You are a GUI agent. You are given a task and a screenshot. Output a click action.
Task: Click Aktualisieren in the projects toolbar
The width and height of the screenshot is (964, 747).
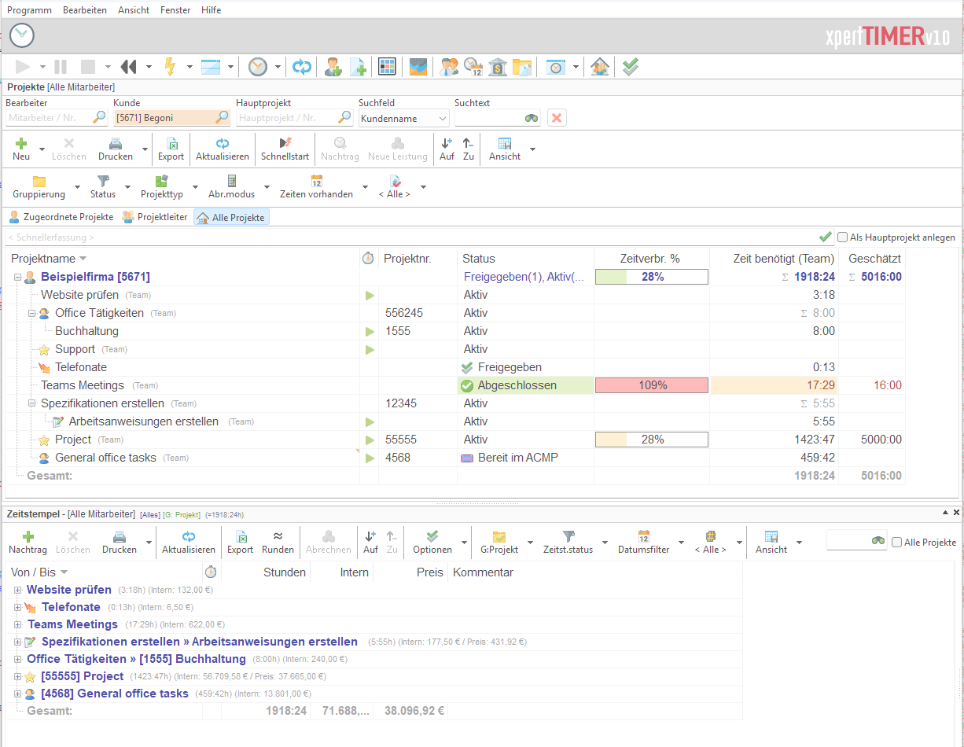coord(223,149)
